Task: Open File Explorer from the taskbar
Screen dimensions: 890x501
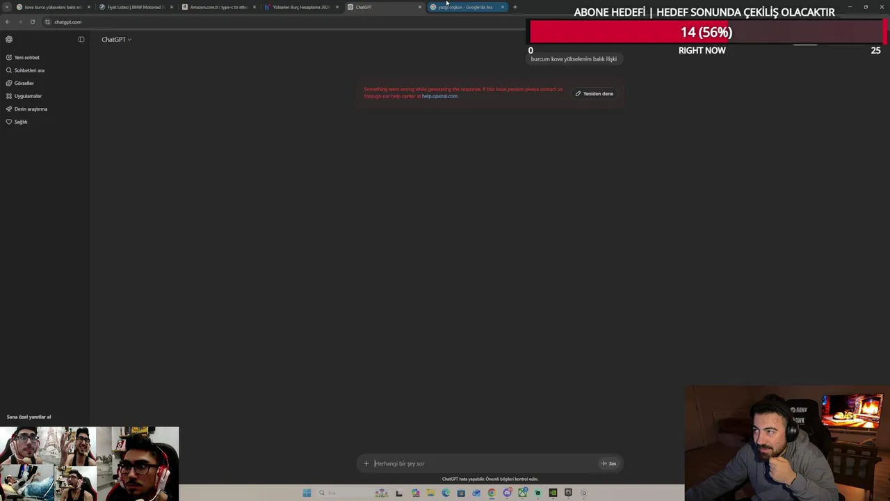Action: [430, 493]
